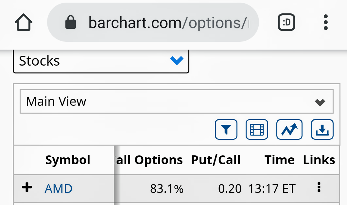Open the table filter icon
Image resolution: width=347 pixels, height=205 pixels.
tap(226, 130)
